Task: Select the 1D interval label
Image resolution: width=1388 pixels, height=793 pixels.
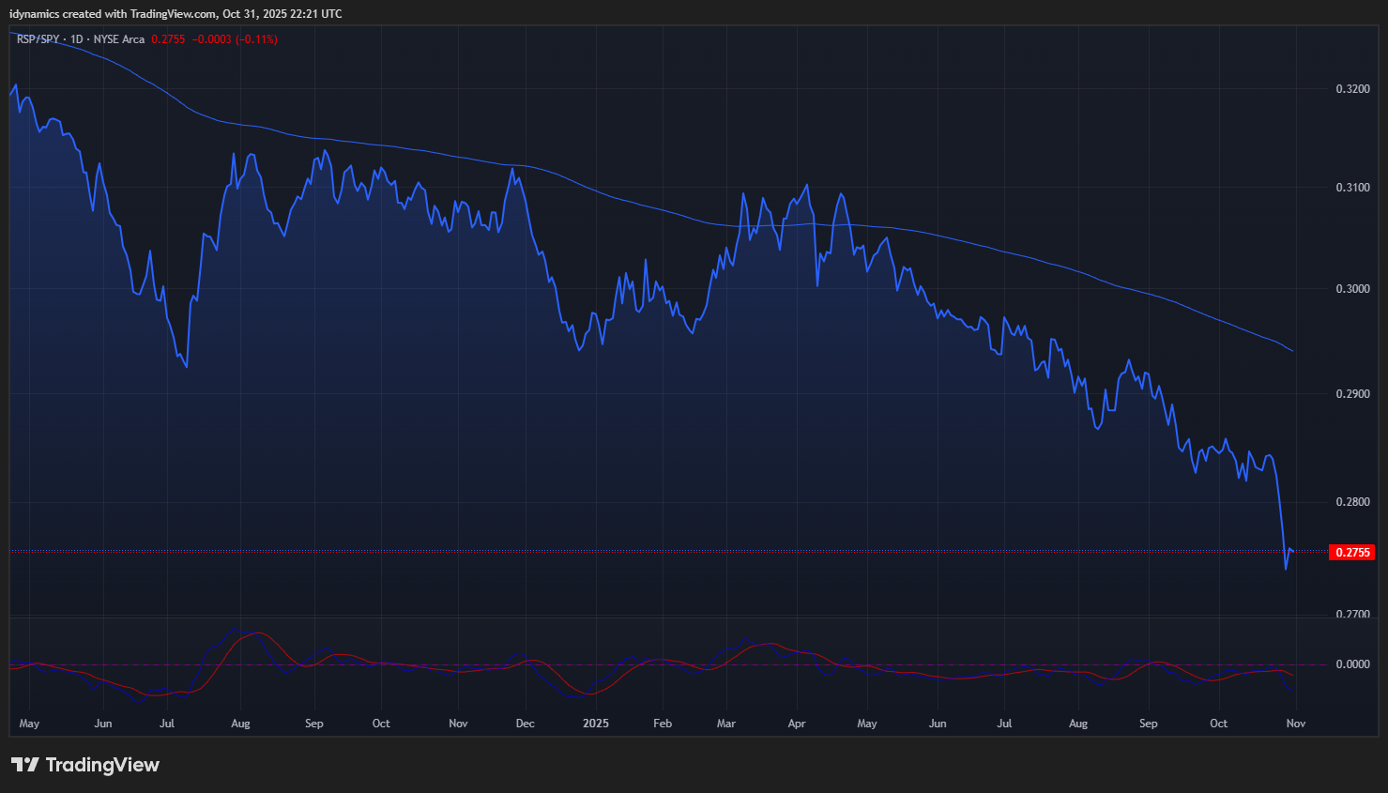Action: click(77, 39)
